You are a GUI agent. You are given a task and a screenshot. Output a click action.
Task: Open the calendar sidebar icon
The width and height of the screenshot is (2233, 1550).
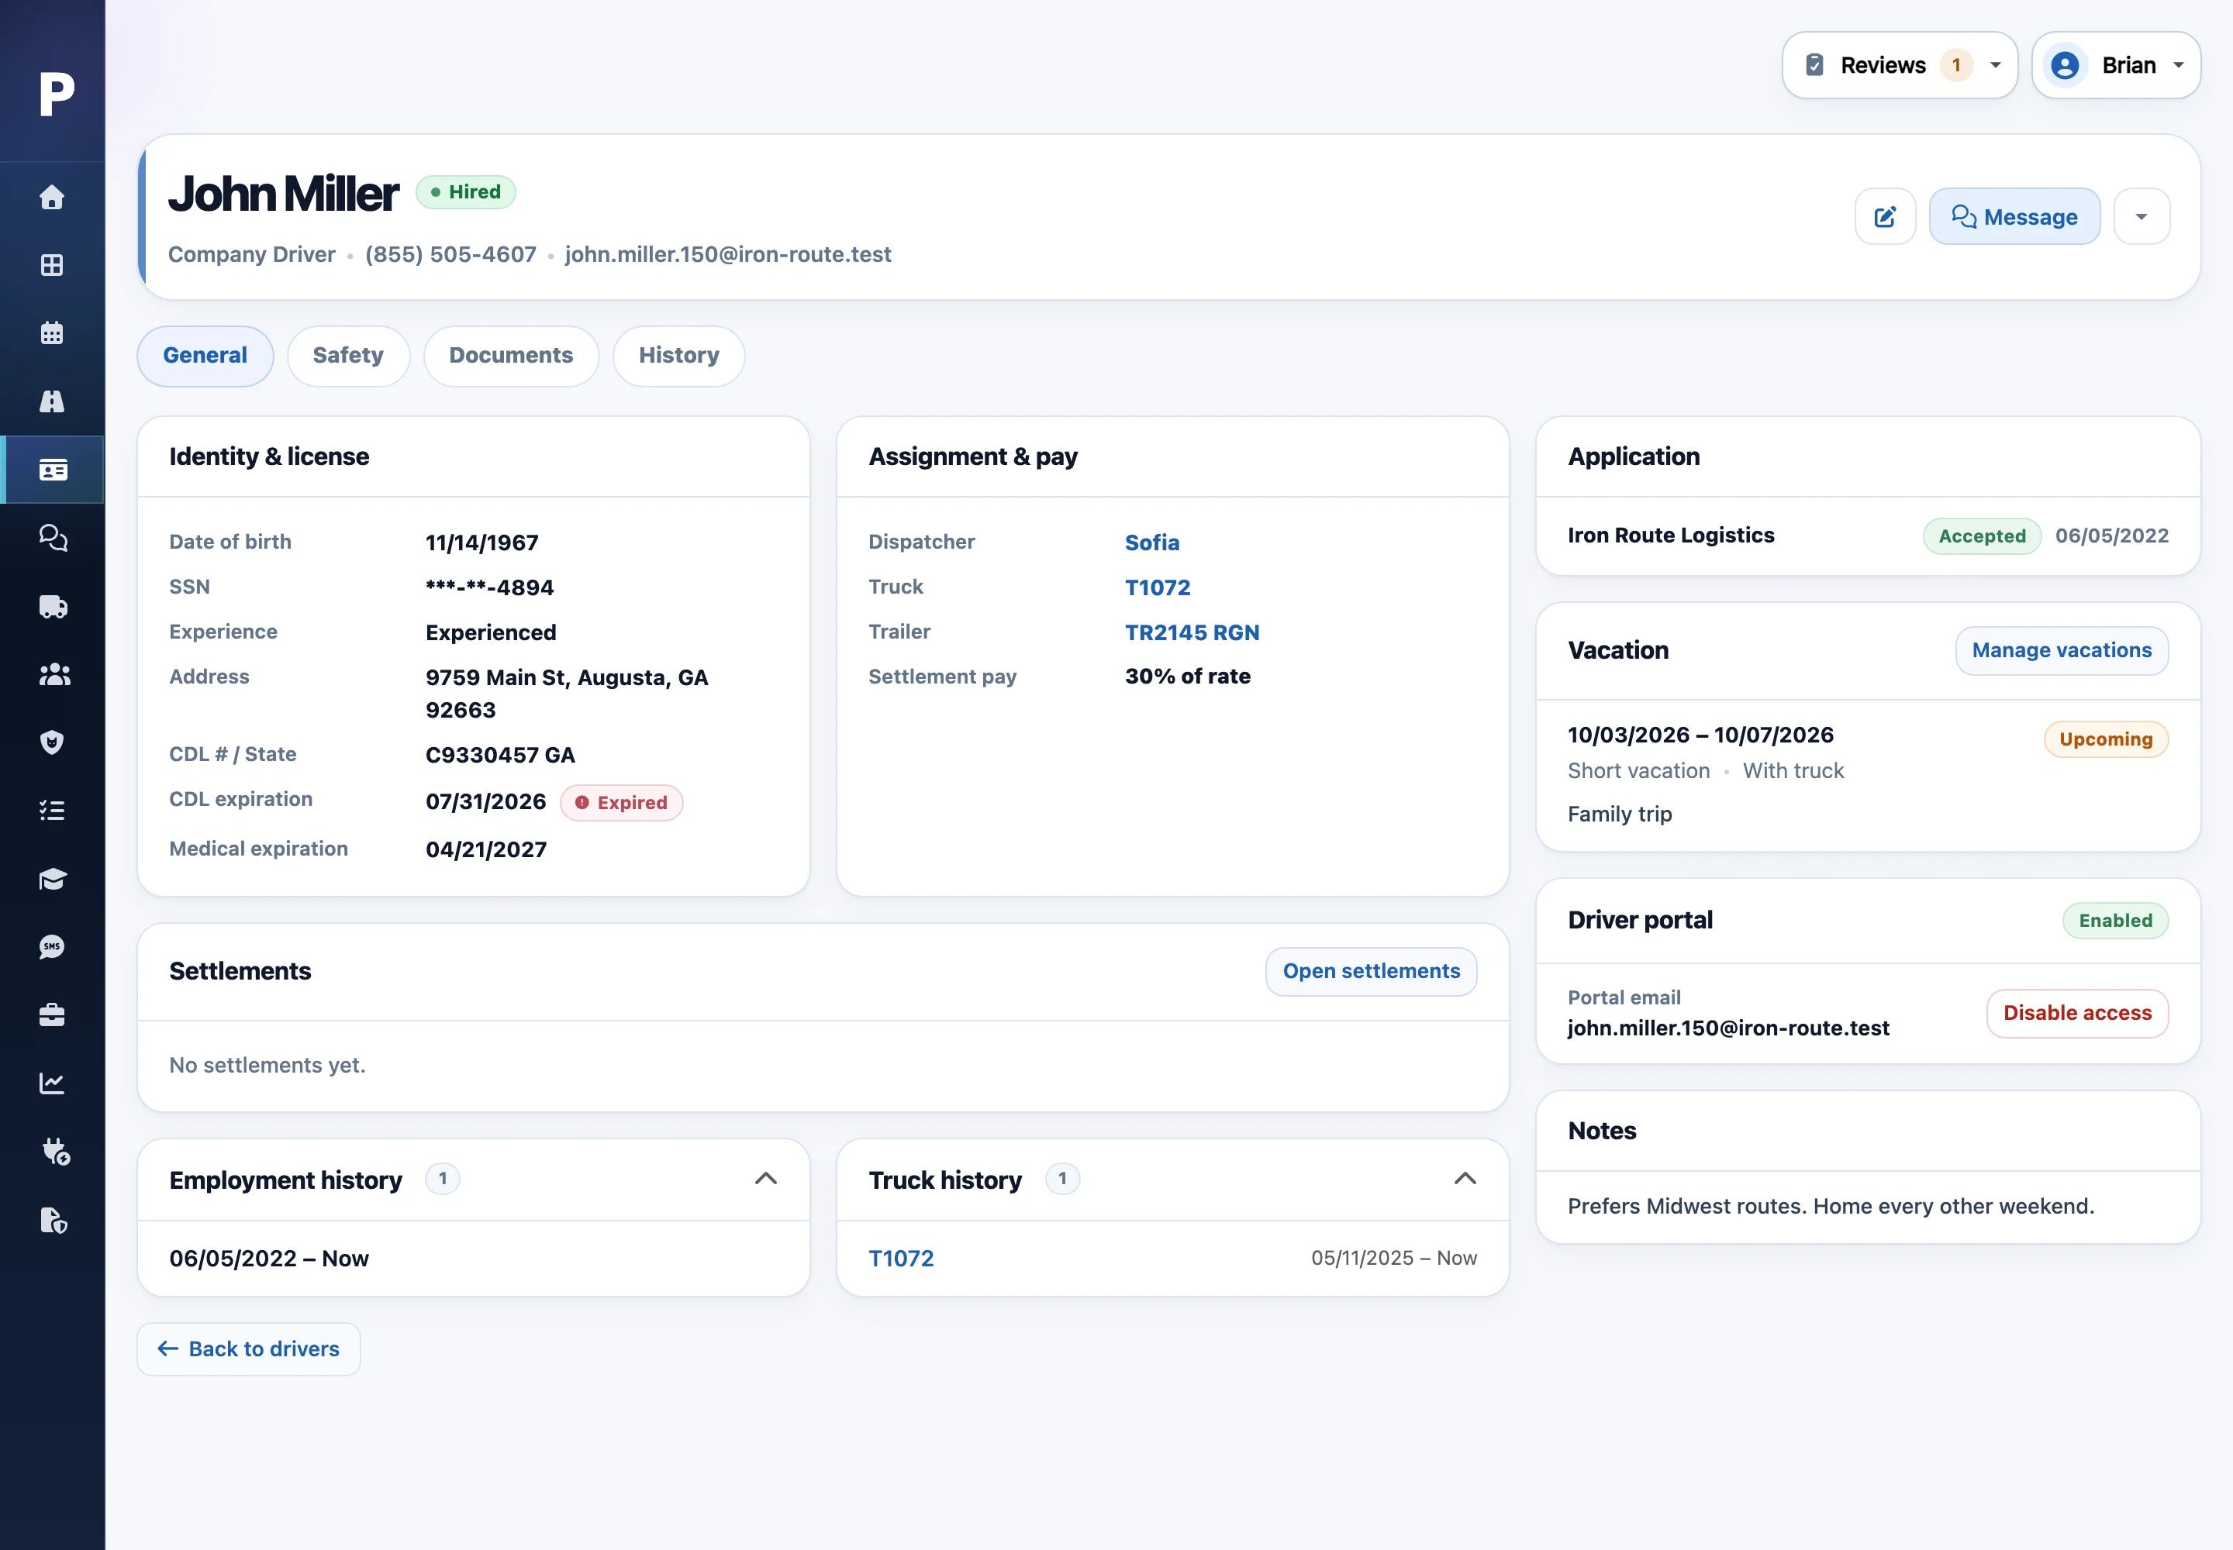tap(53, 333)
